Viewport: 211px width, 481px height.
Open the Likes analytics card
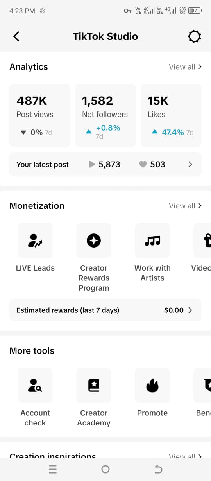pos(171,115)
